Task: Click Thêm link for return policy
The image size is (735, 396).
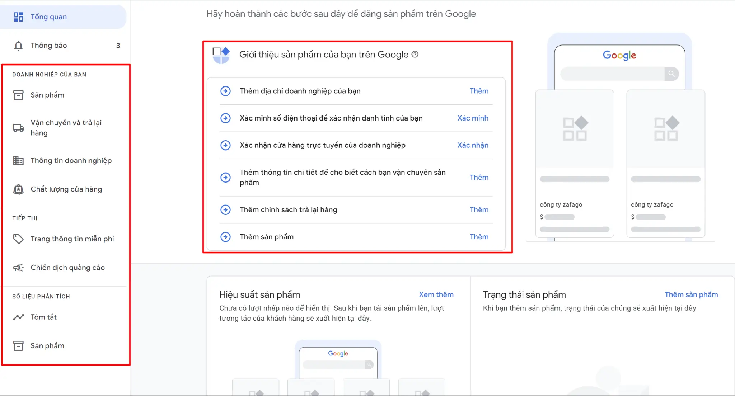Action: pyautogui.click(x=479, y=210)
